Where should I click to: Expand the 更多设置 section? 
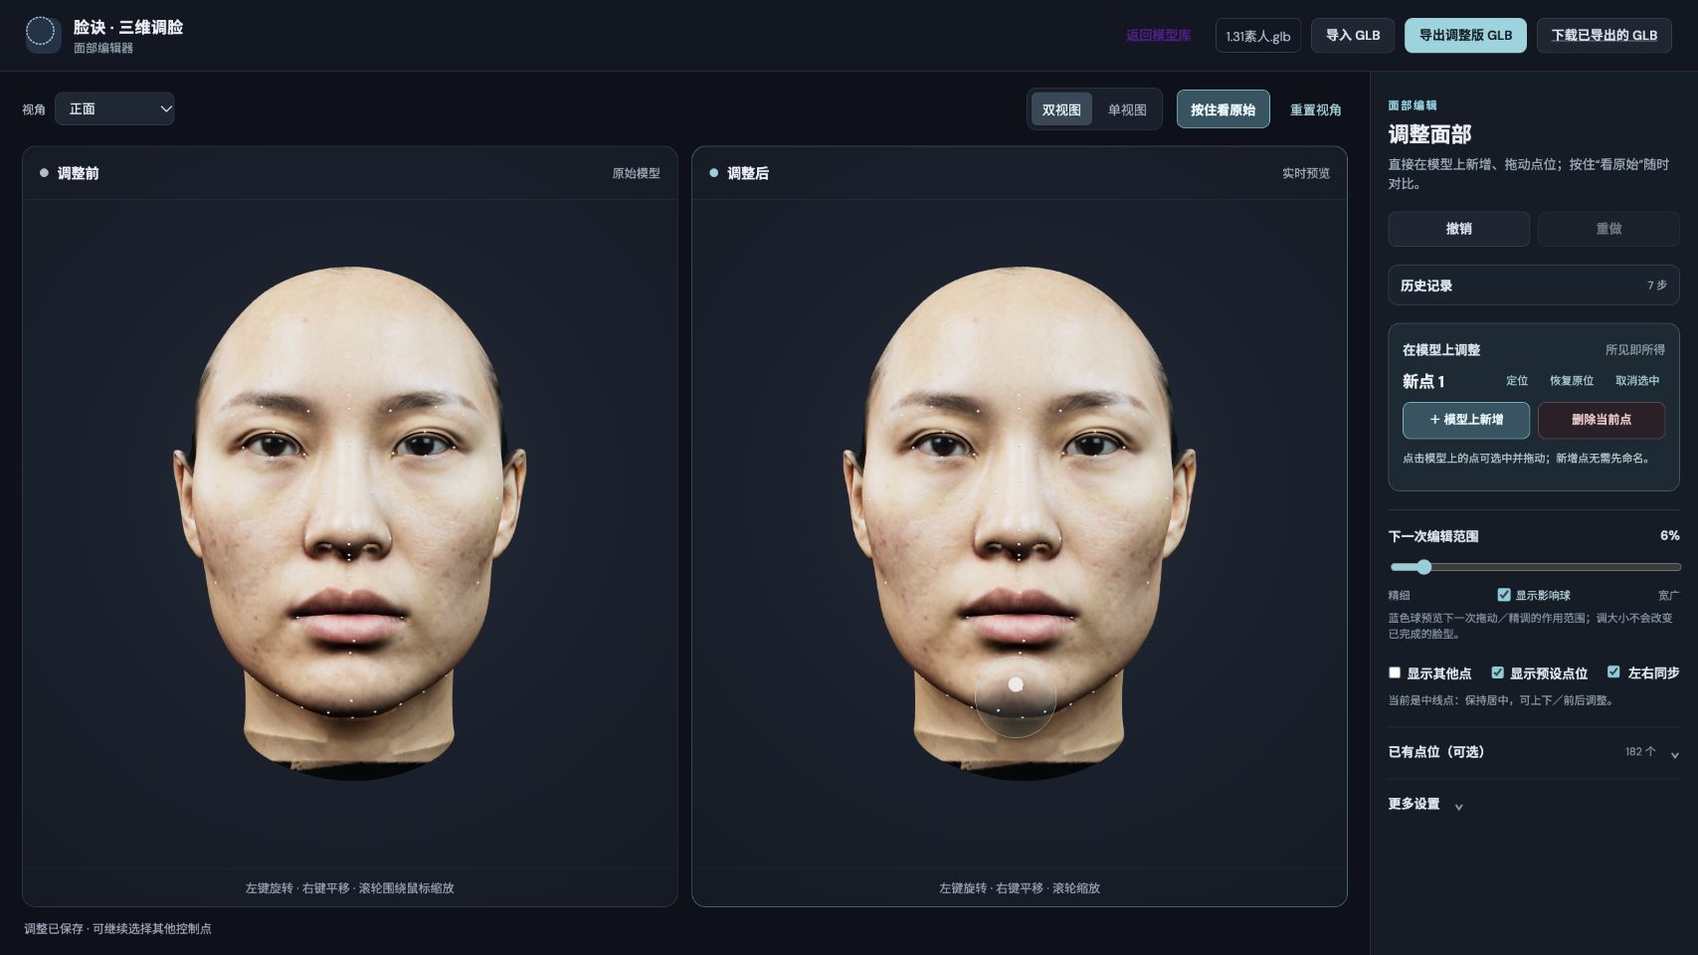[x=1425, y=804]
